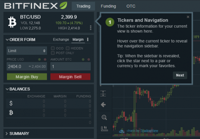Click the Tickers and Navigation heading
The width and height of the screenshot is (200, 139).
tap(143, 20)
